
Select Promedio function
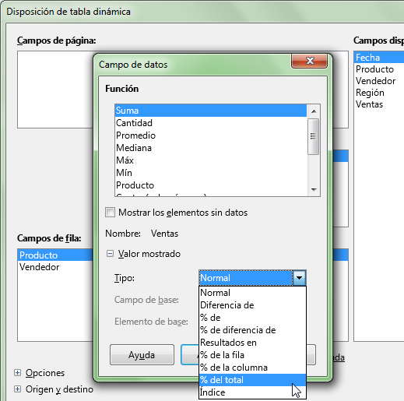pyautogui.click(x=211, y=135)
